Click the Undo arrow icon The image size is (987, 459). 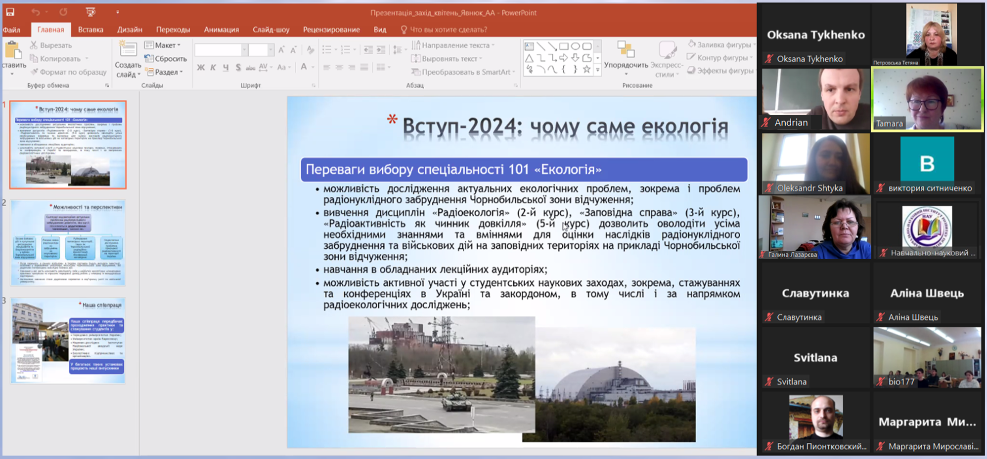click(x=36, y=12)
